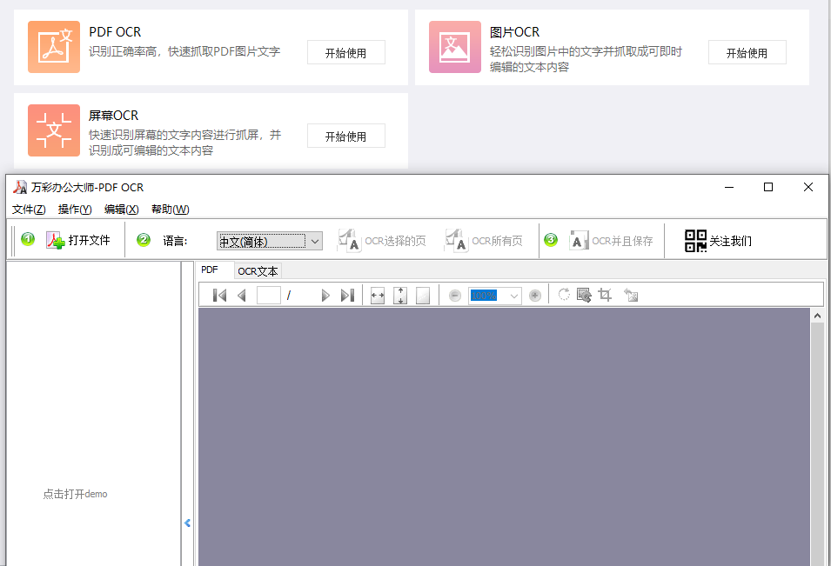831x566 pixels.
Task: Open the 语言 language dropdown
Action: click(314, 241)
